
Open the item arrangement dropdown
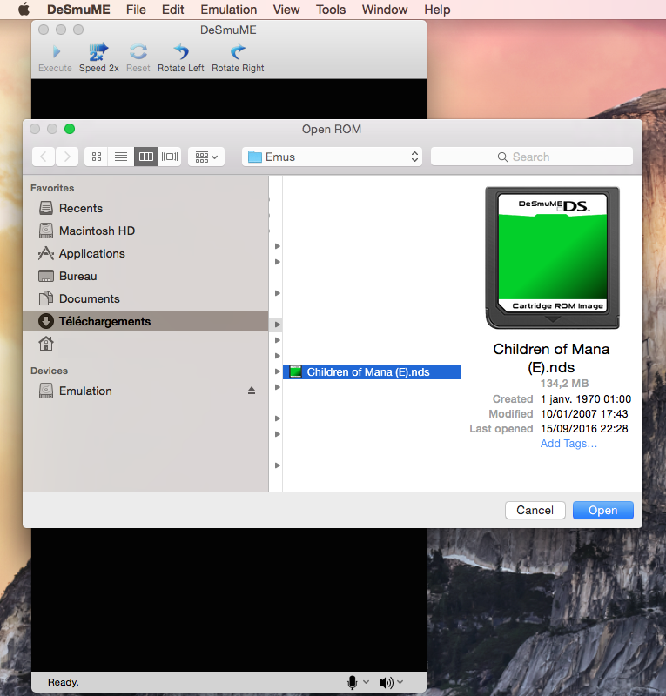(206, 157)
